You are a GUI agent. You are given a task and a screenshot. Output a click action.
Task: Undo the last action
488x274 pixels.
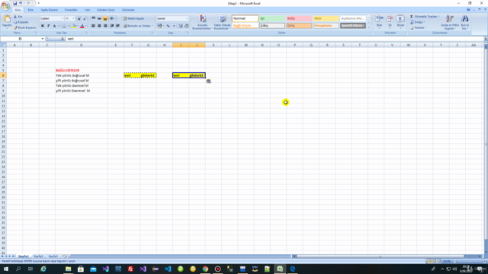21,3
